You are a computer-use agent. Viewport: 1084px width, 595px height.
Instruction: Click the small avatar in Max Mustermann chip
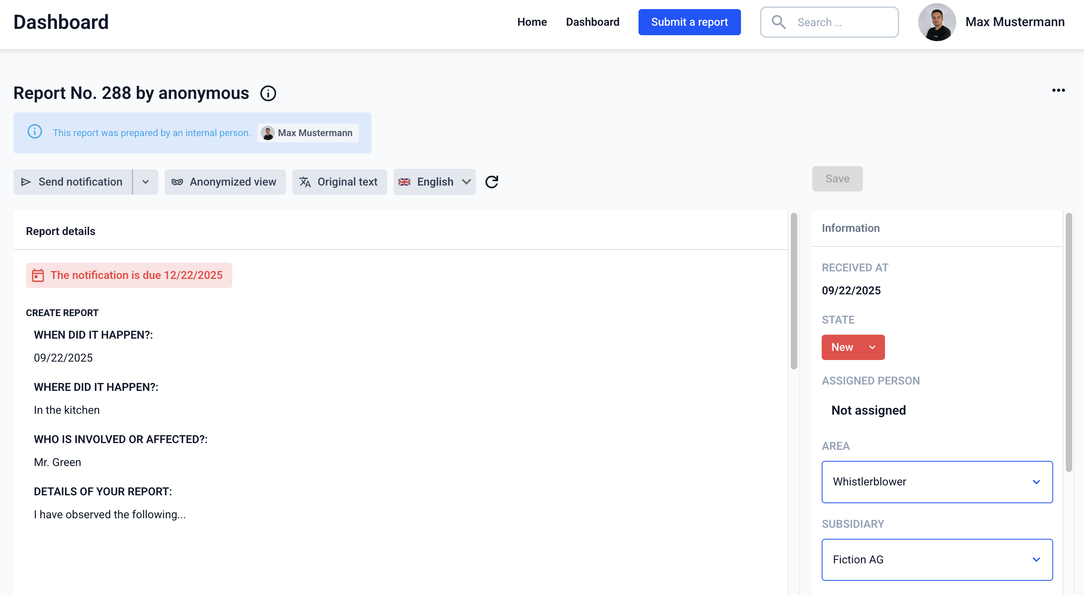point(267,133)
